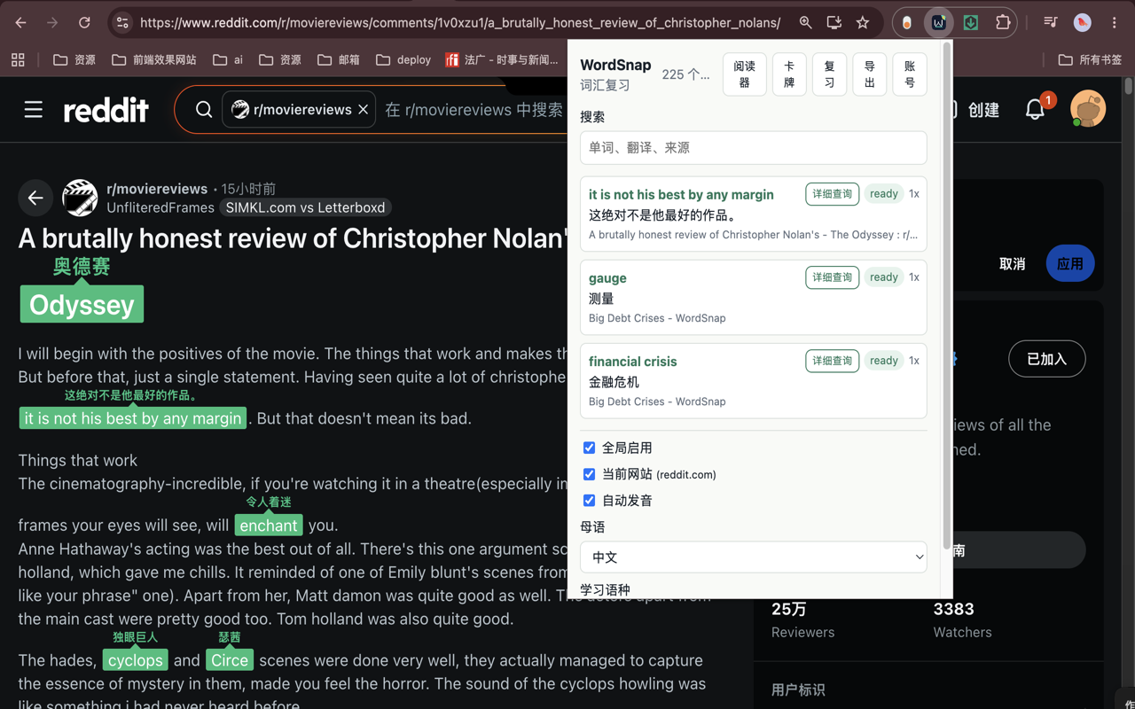The height and width of the screenshot is (709, 1135).
Task: Open the 前端效果网站 bookmarks folder
Action: tap(153, 60)
